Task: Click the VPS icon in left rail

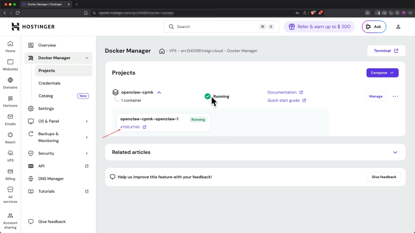Action: point(10,154)
